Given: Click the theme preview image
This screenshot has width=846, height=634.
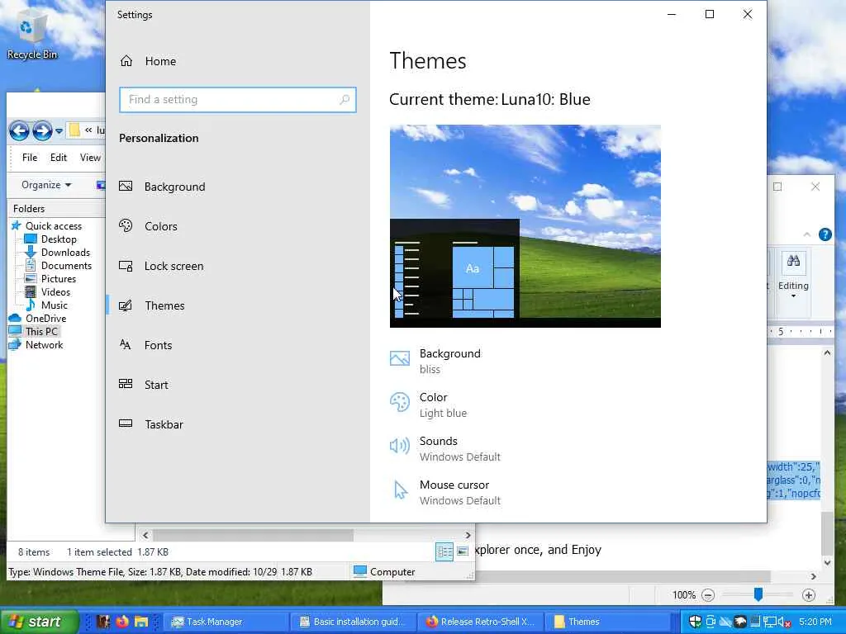Looking at the screenshot, I should point(525,226).
